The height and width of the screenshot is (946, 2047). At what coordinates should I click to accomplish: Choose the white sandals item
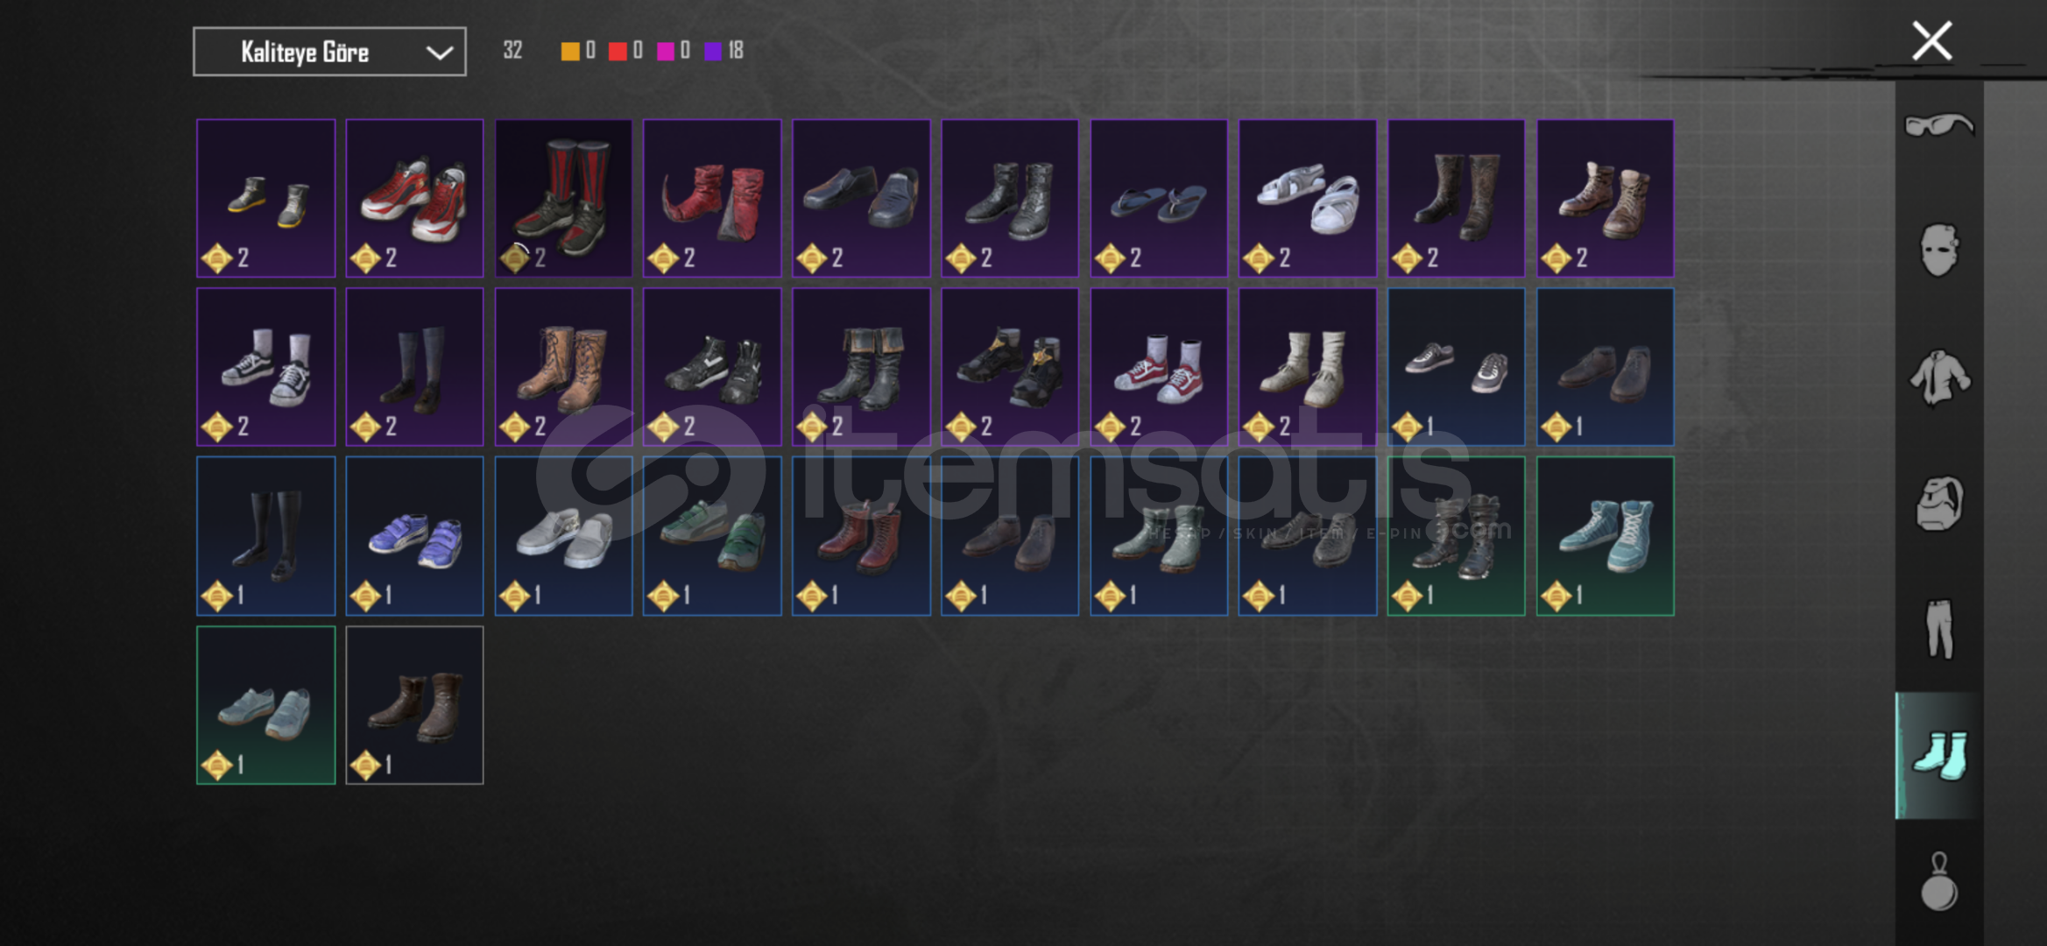click(1308, 198)
